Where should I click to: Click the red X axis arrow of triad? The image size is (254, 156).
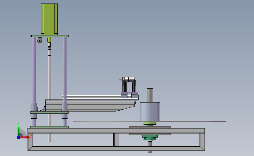(24, 137)
